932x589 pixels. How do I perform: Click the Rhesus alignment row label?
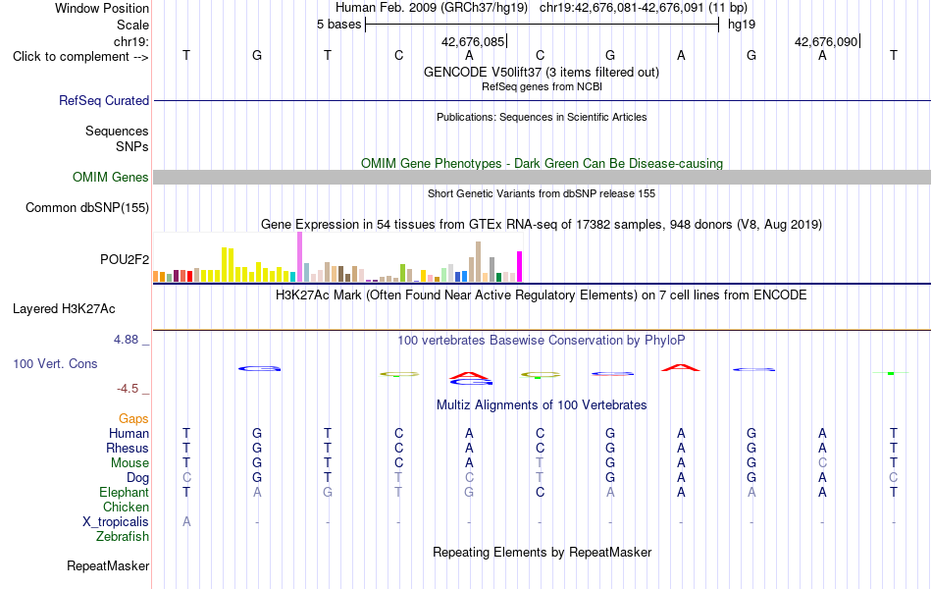[x=128, y=448]
